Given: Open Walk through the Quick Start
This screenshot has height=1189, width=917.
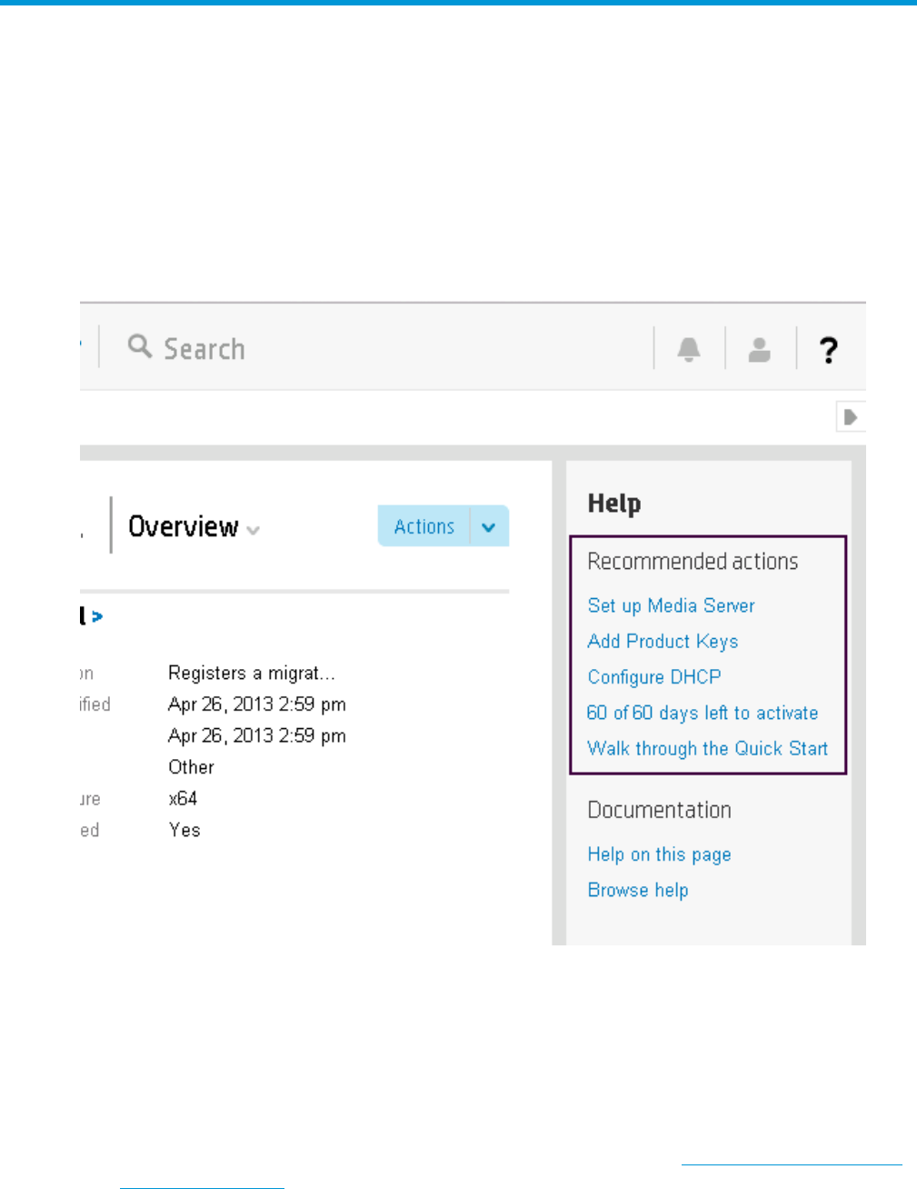Looking at the screenshot, I should click(707, 748).
